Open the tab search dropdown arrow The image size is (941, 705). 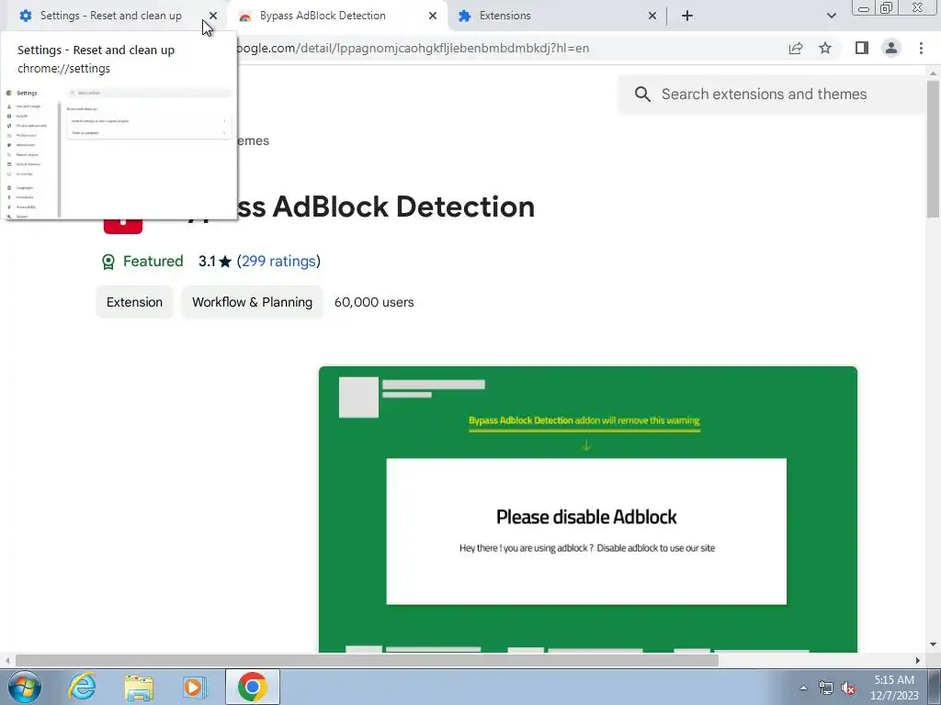[x=831, y=16]
